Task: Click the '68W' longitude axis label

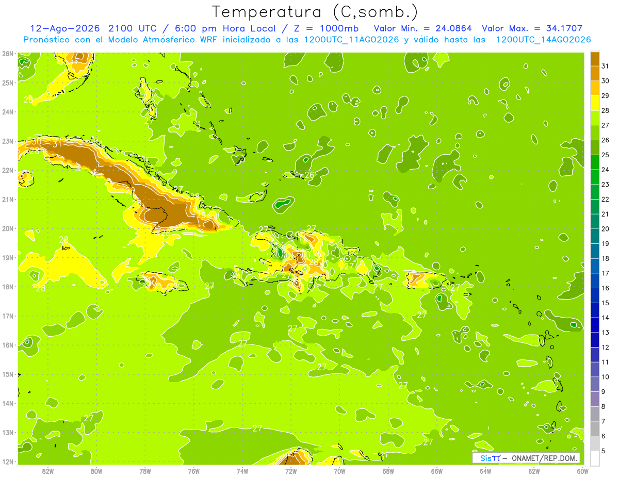Action: (x=388, y=471)
